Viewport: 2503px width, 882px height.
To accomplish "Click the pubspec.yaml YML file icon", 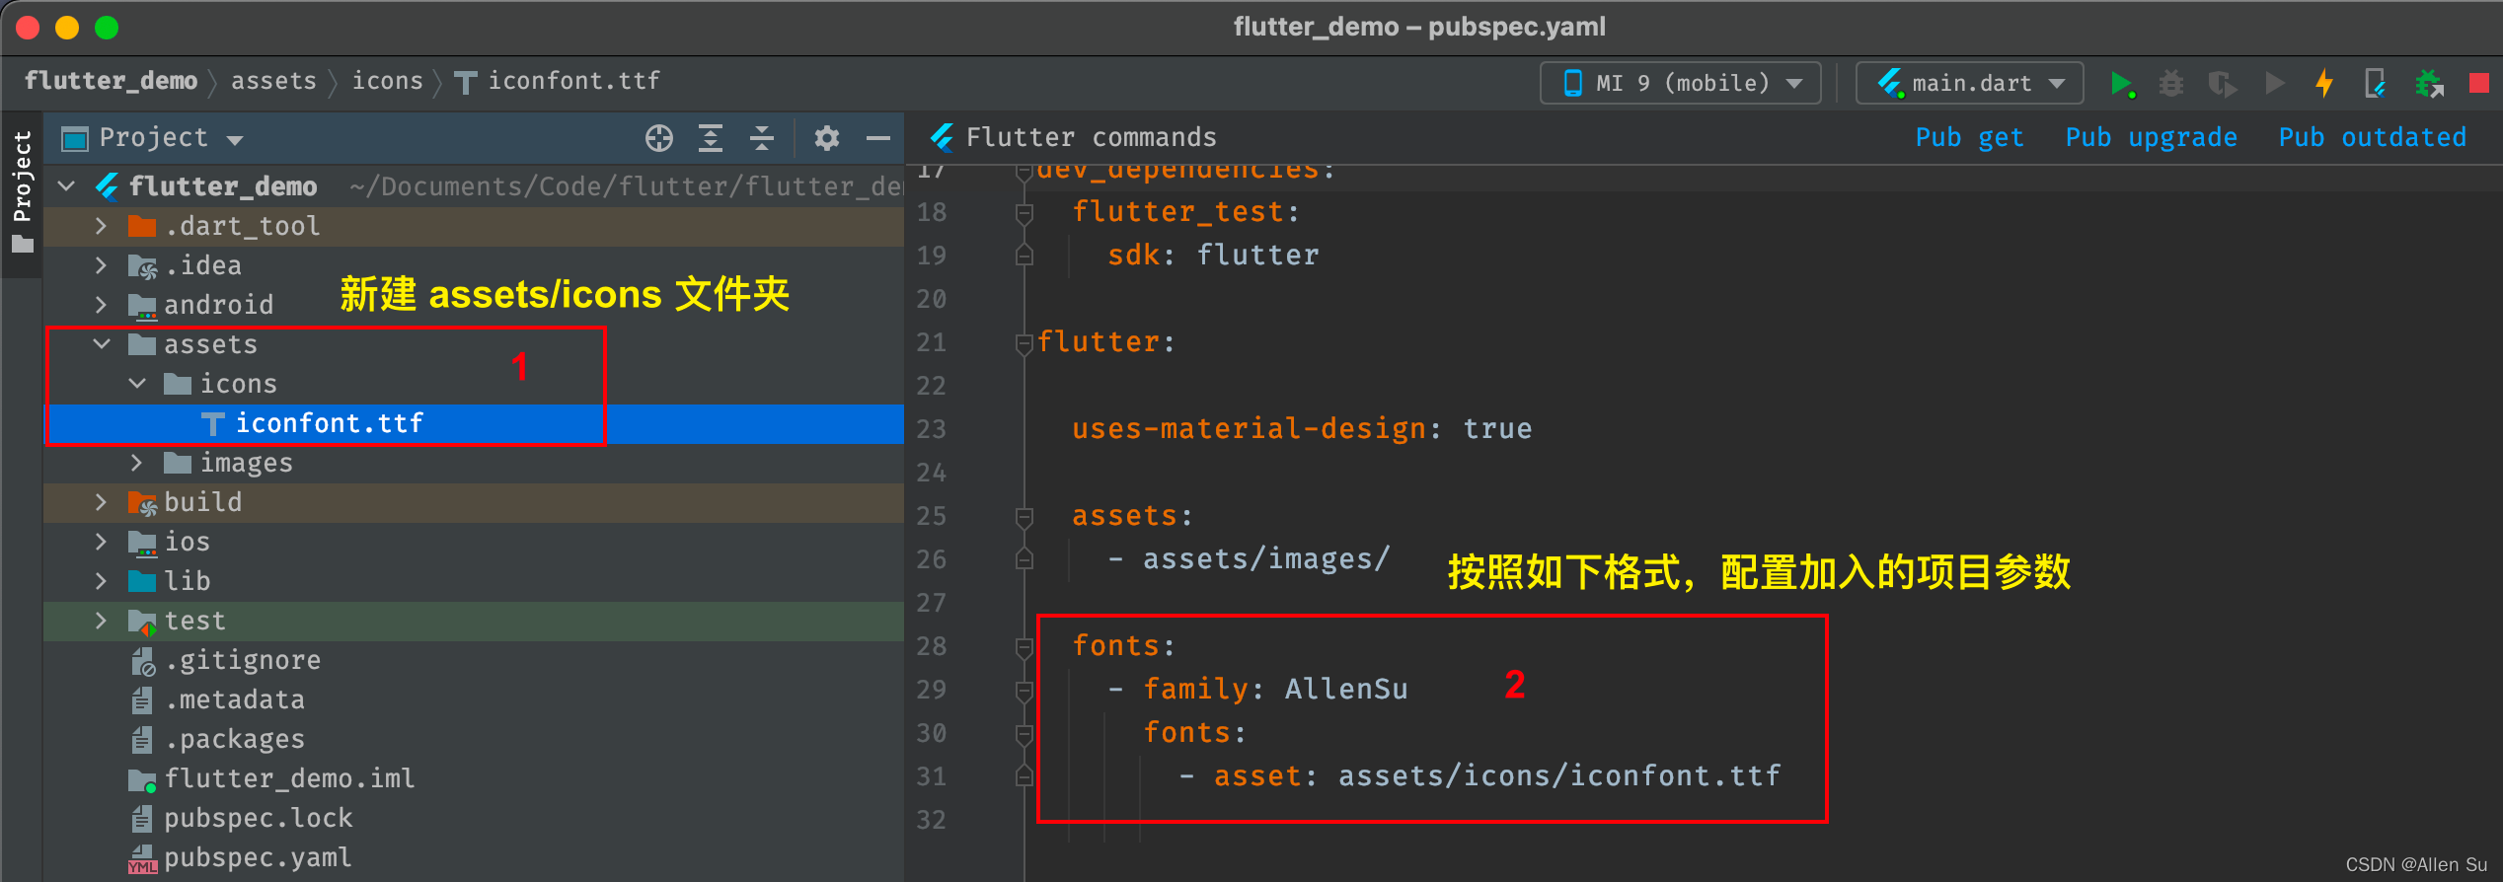I will click(x=142, y=858).
